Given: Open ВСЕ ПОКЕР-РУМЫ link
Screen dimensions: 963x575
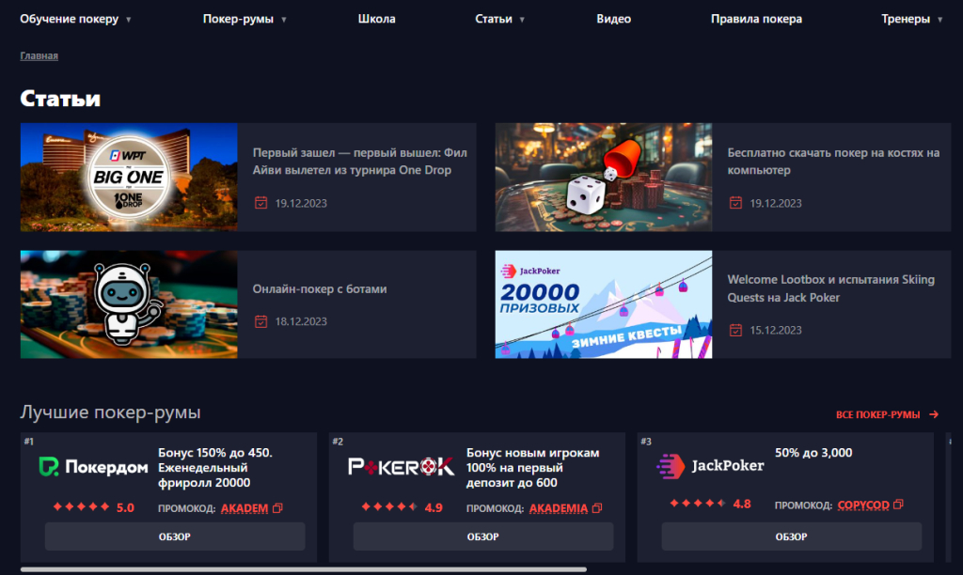Looking at the screenshot, I should point(877,415).
